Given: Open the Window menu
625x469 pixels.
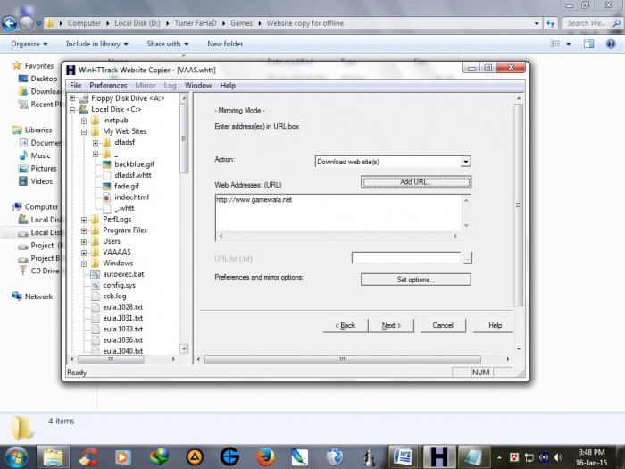Looking at the screenshot, I should (x=198, y=86).
